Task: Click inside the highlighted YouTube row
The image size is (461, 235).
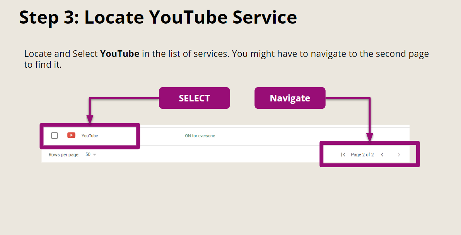Action: pos(90,136)
